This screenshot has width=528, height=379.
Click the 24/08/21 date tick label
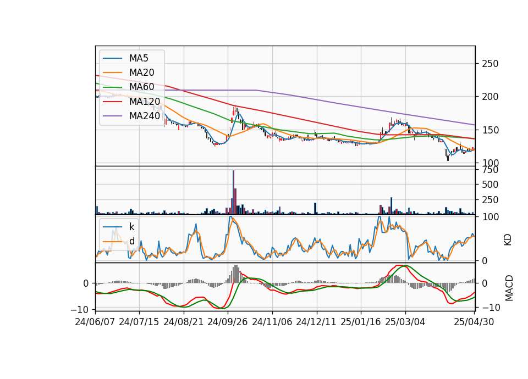coord(184,322)
